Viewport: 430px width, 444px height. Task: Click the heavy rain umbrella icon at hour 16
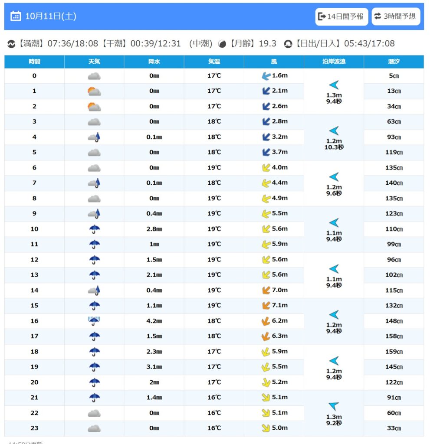tap(94, 321)
